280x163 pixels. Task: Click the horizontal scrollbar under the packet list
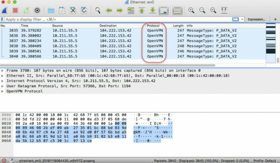108,65
